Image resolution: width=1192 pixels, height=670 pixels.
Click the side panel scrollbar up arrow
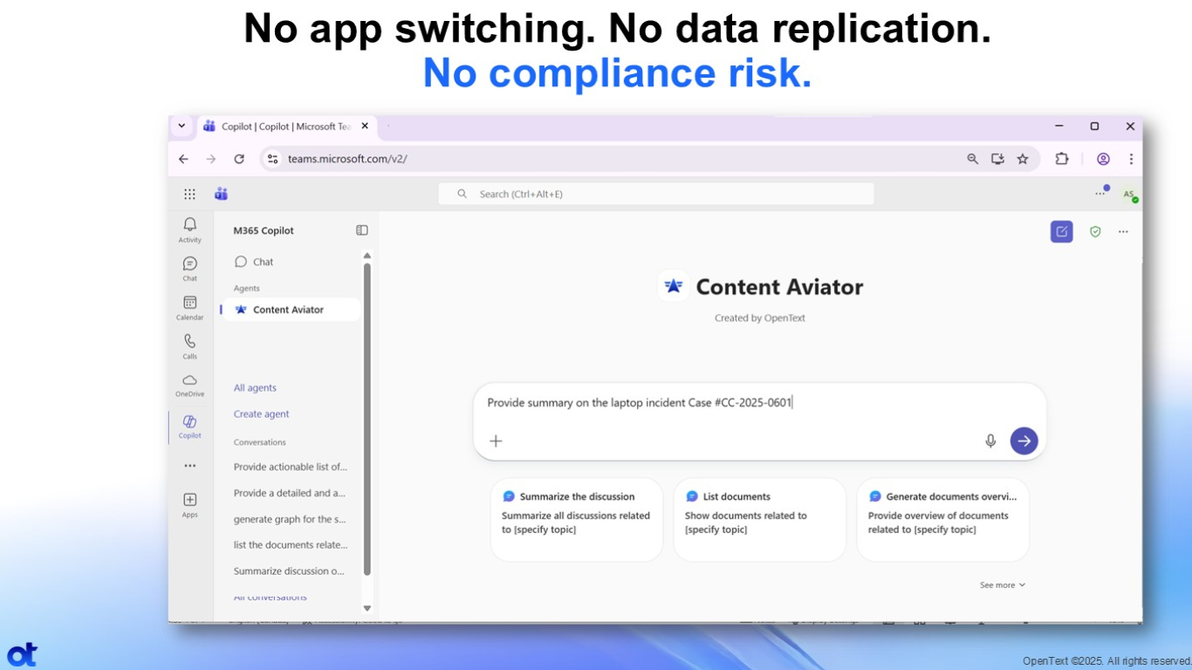coord(367,256)
